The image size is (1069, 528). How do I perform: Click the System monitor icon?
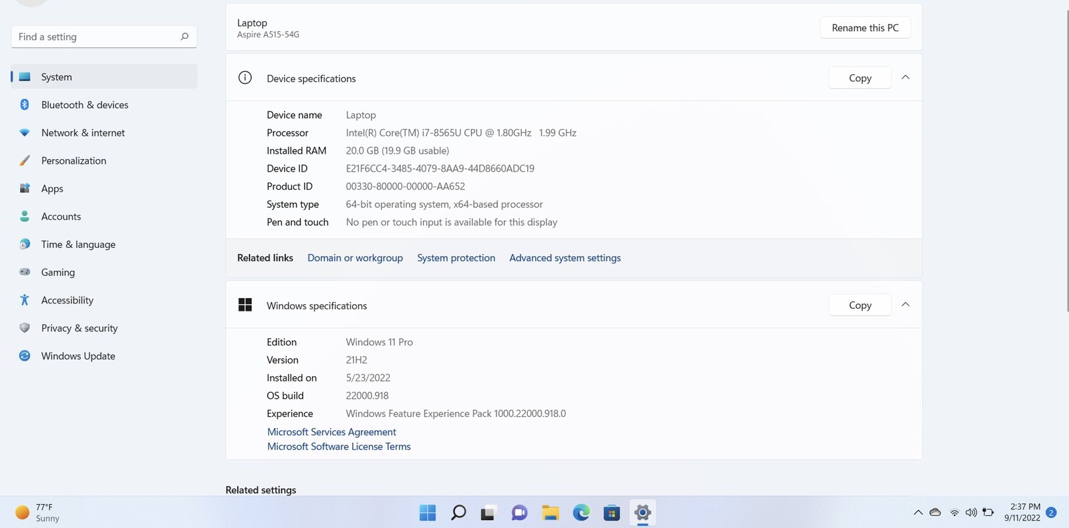coord(25,77)
